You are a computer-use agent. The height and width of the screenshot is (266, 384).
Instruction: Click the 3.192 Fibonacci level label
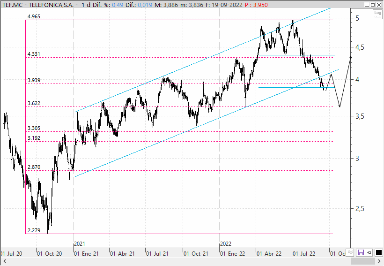[34, 138]
